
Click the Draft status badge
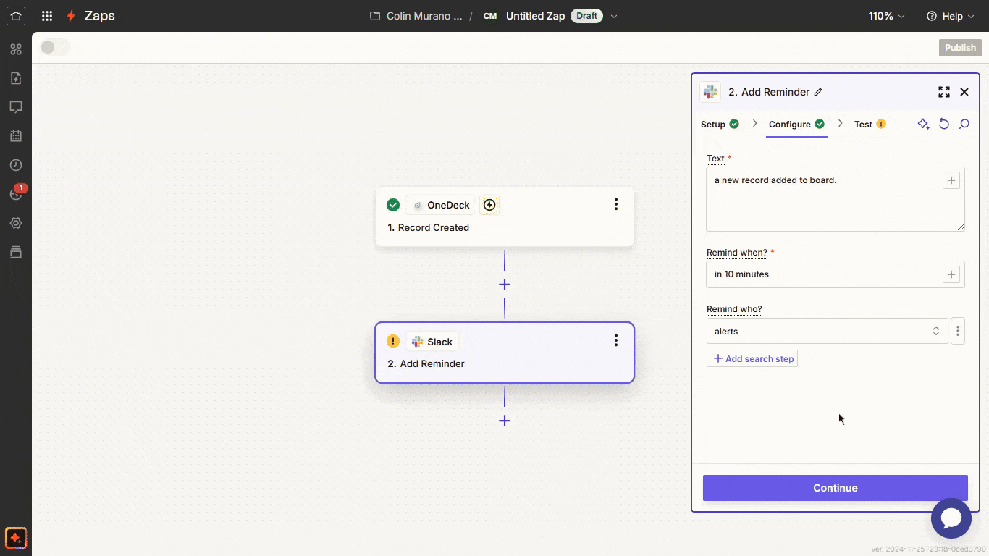point(586,16)
